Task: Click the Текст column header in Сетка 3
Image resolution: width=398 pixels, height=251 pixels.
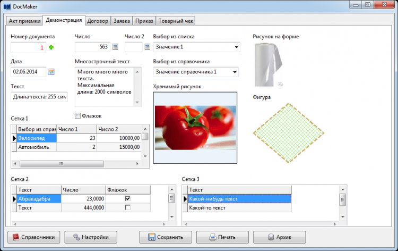Action: click(x=239, y=190)
